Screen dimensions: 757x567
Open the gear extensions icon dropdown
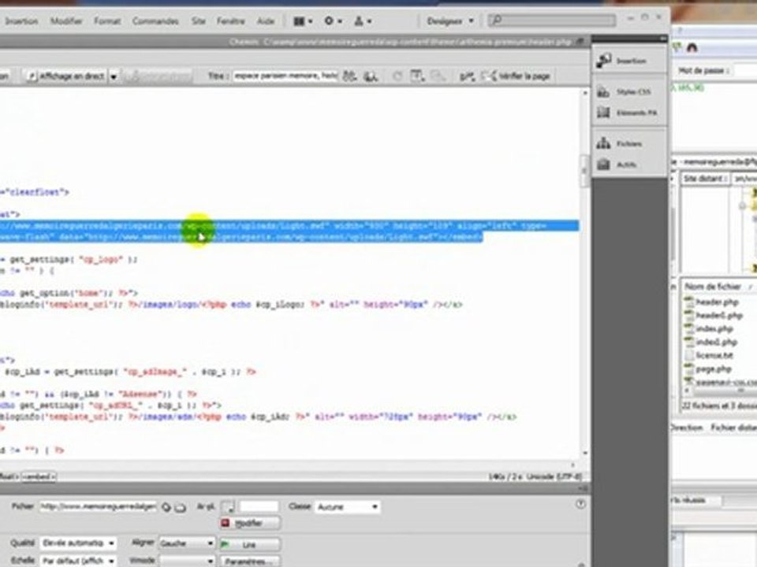coord(333,21)
